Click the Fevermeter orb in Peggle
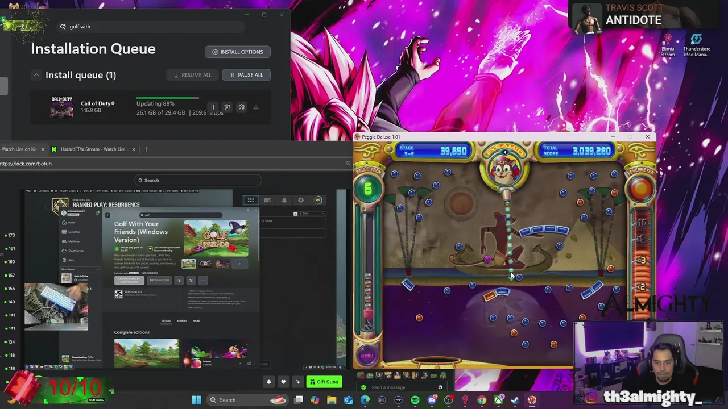 642,189
